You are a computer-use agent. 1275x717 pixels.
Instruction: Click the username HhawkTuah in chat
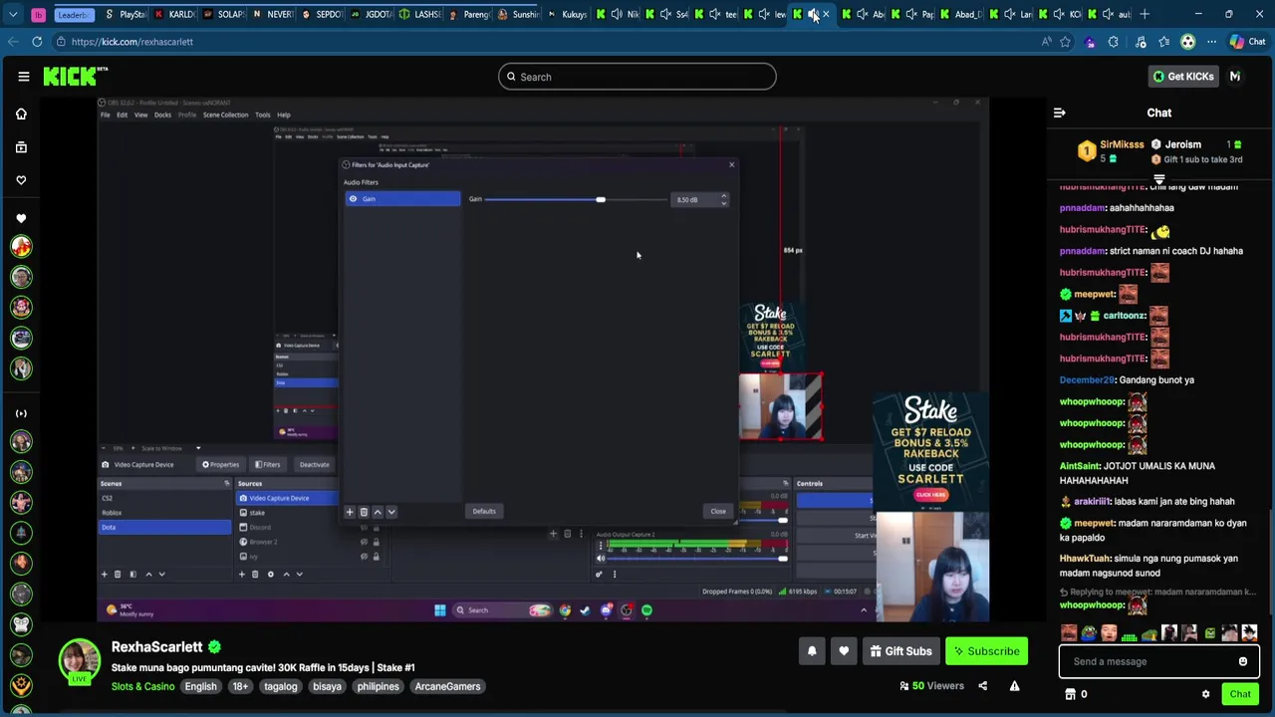pos(1085,559)
